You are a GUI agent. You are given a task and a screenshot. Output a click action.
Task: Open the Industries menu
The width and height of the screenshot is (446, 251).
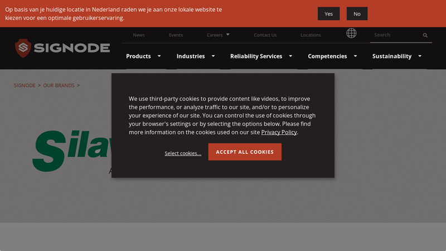[x=191, y=56]
